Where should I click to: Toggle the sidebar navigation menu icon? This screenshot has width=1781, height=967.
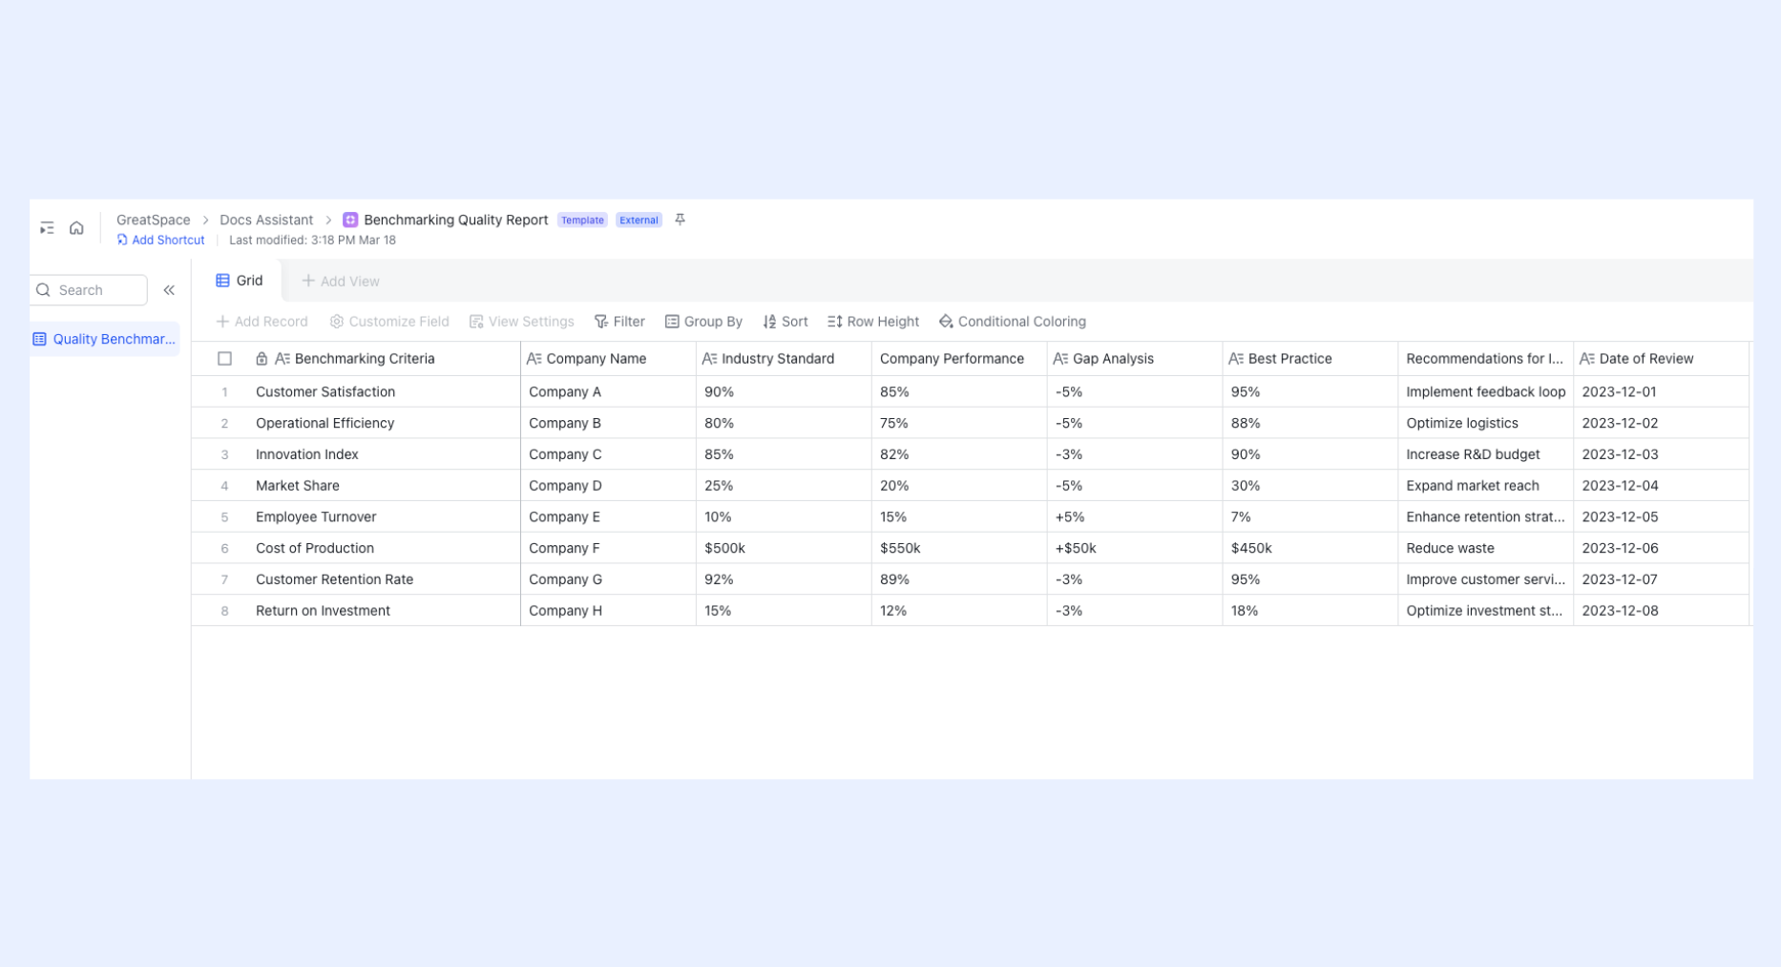(47, 228)
